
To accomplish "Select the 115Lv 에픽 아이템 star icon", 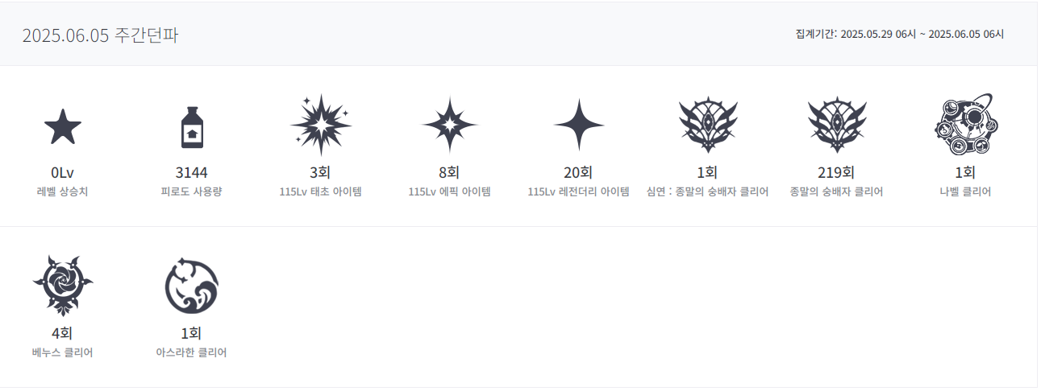I will point(450,125).
